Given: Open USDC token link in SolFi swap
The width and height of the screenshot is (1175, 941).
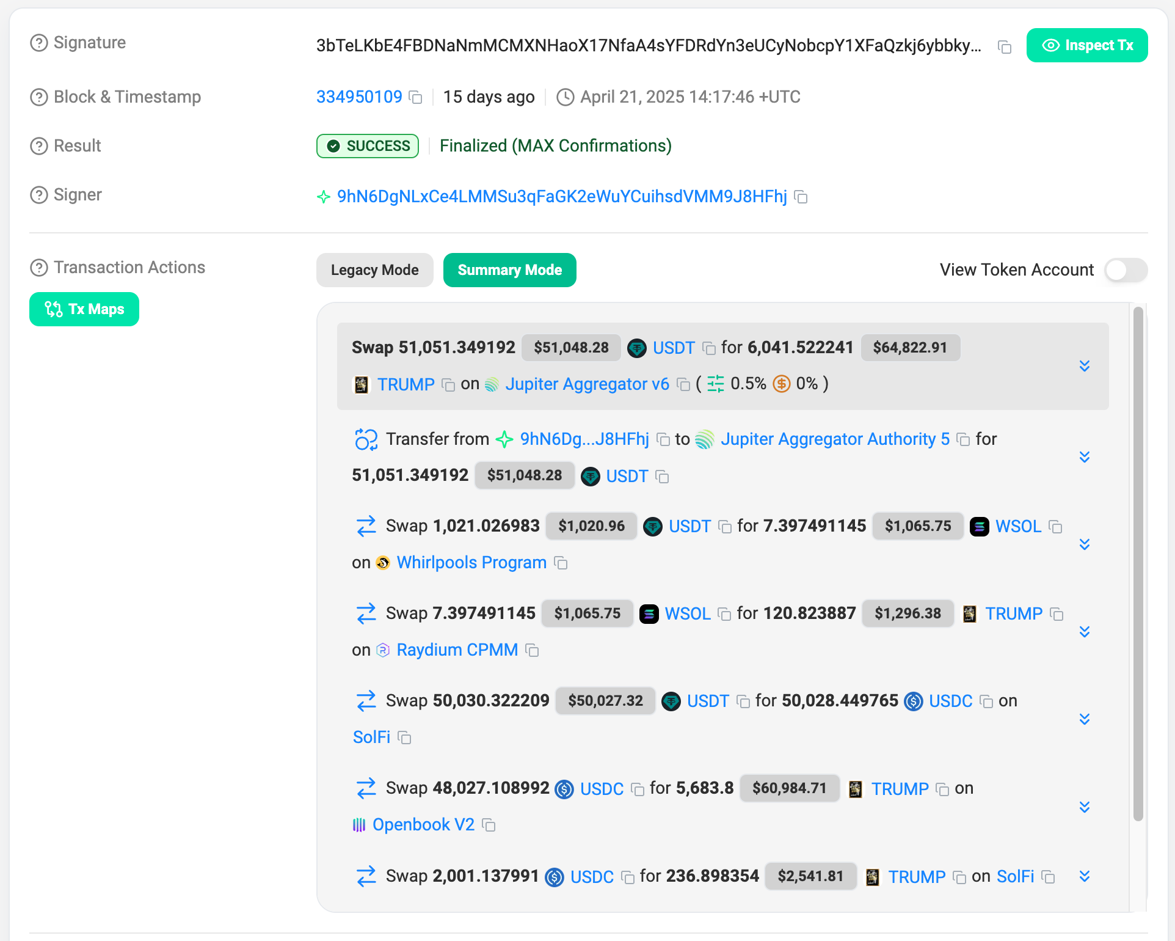Looking at the screenshot, I should [x=950, y=701].
